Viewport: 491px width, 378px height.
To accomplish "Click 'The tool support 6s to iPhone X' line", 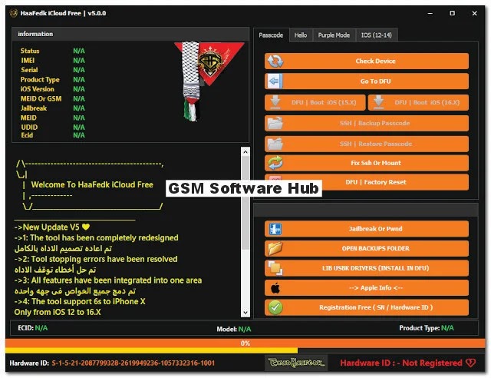I will 80,301.
